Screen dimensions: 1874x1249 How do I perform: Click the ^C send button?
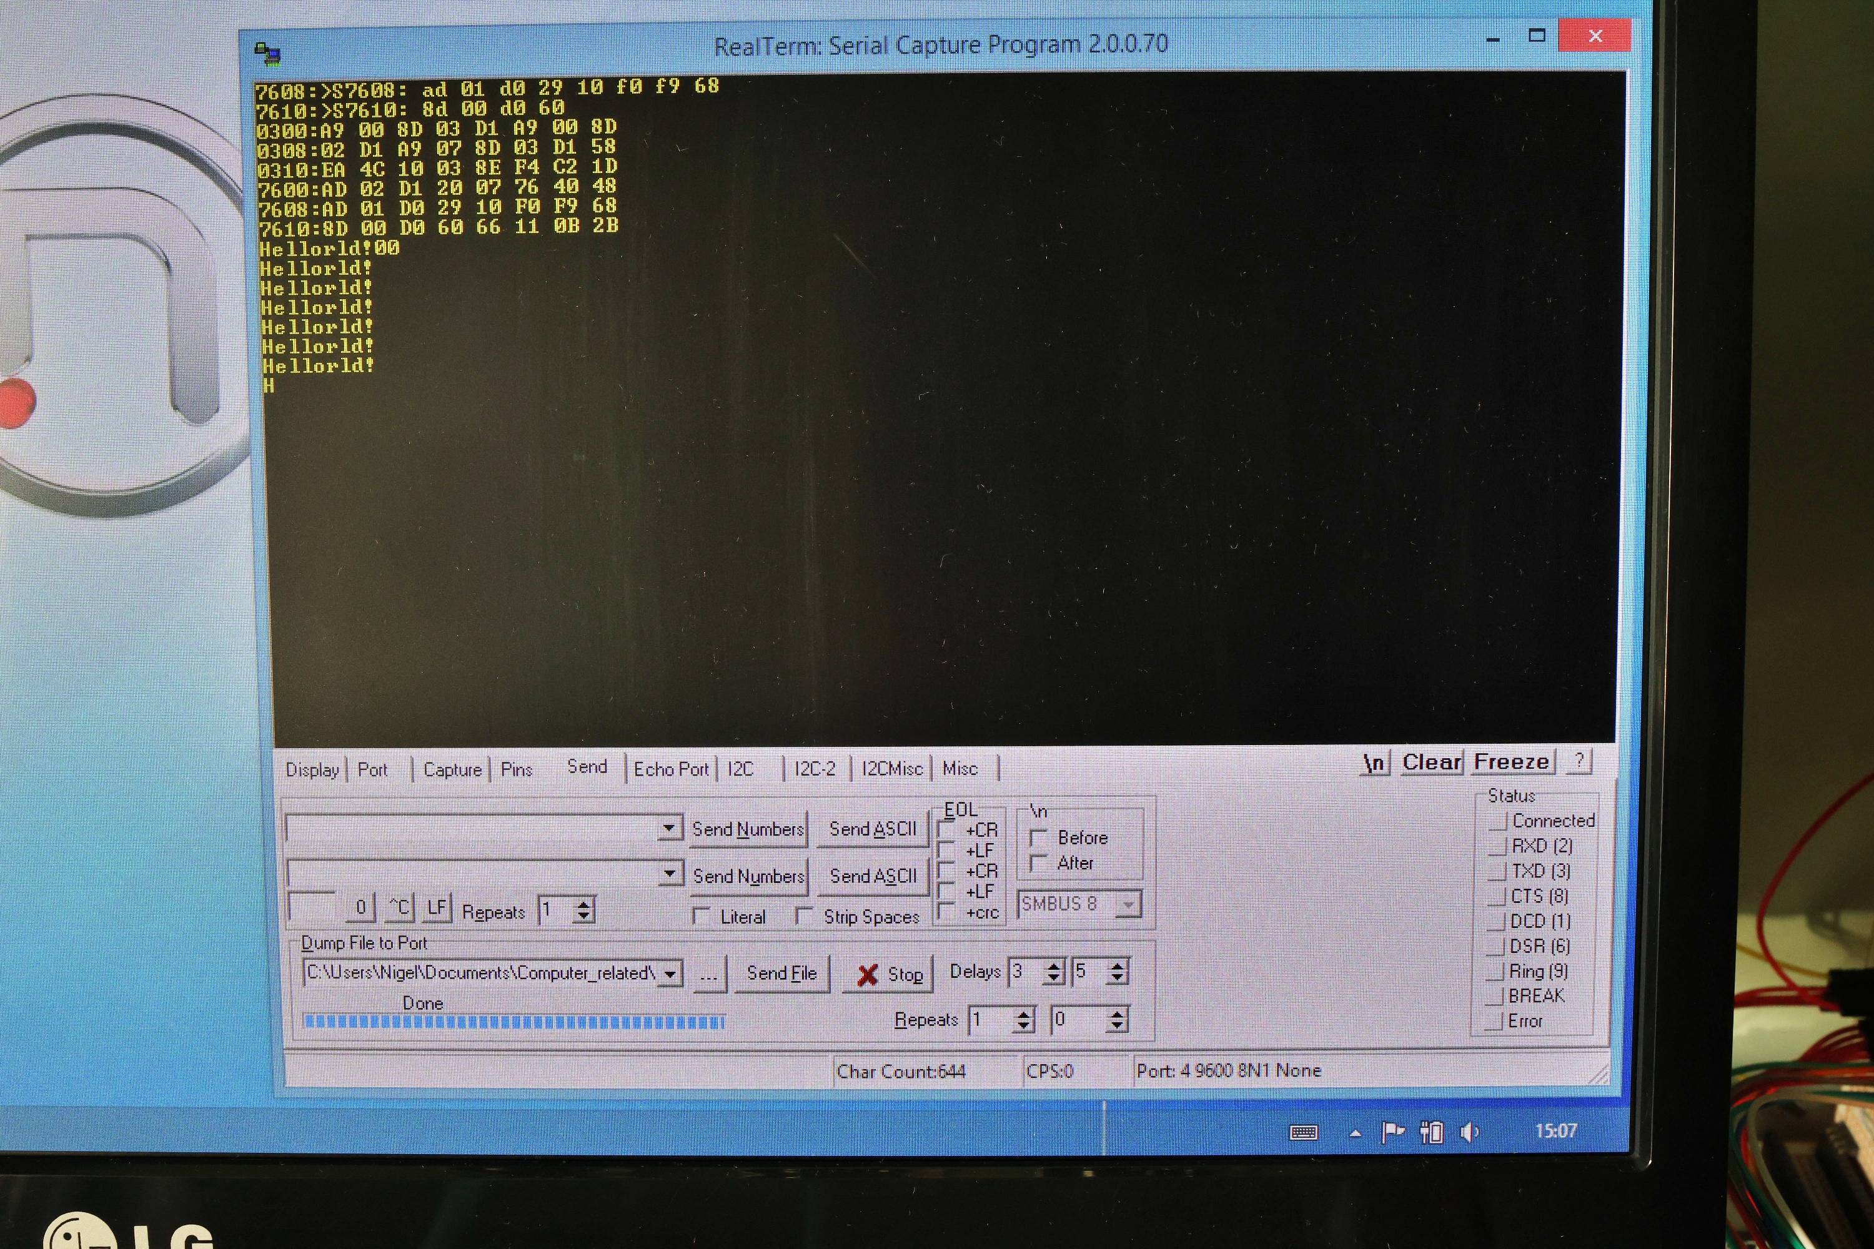[399, 907]
